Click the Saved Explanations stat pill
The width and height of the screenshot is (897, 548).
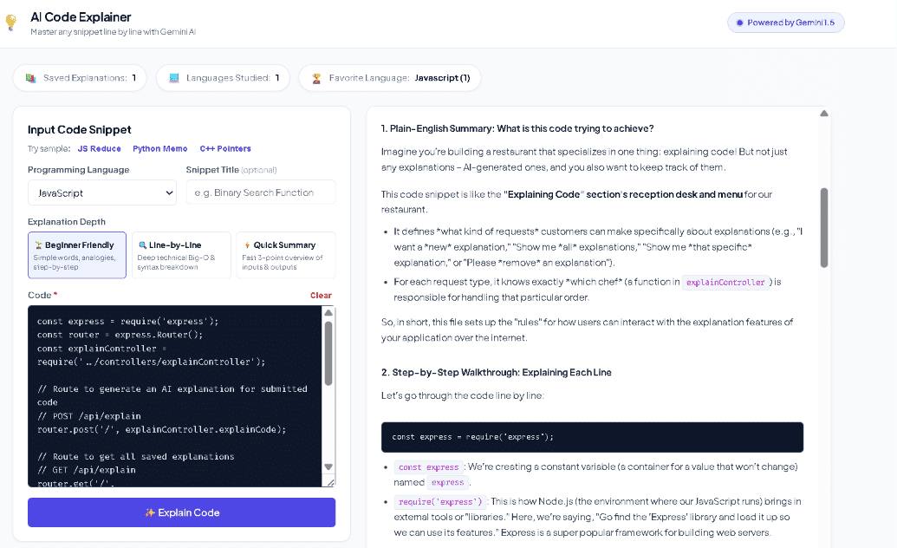coord(80,78)
